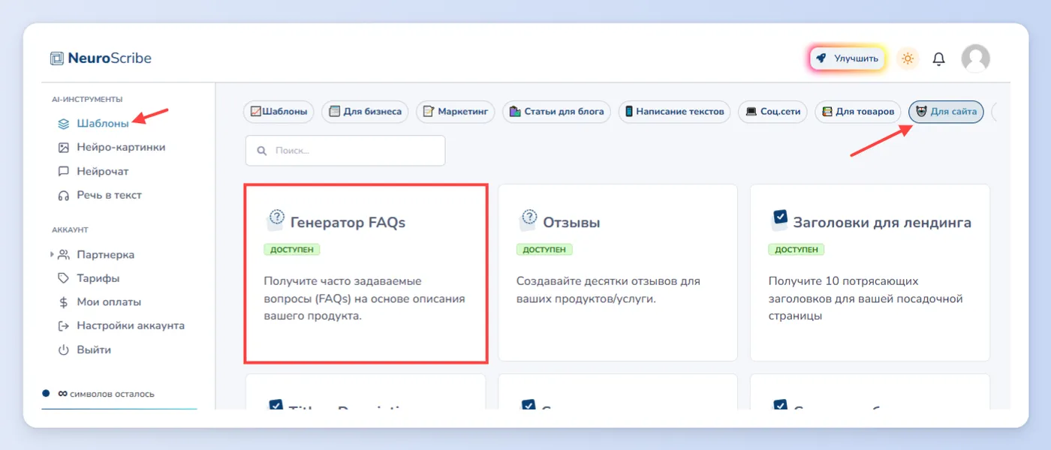Click the Заголовки для лендинга checkmark icon

click(779, 219)
